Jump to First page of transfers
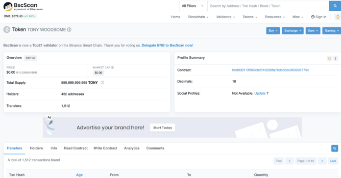The image size is (341, 178). pyautogui.click(x=279, y=161)
